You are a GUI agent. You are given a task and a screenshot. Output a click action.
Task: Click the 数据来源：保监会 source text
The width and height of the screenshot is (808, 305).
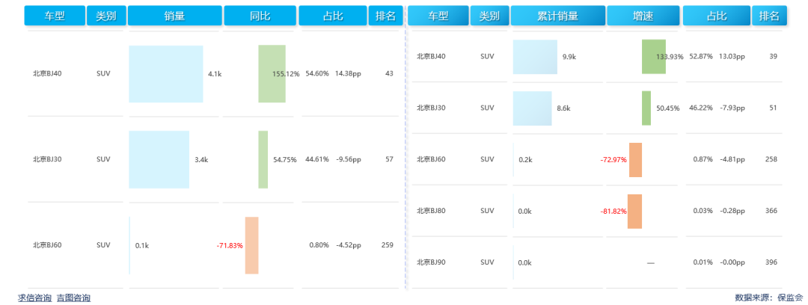point(768,298)
